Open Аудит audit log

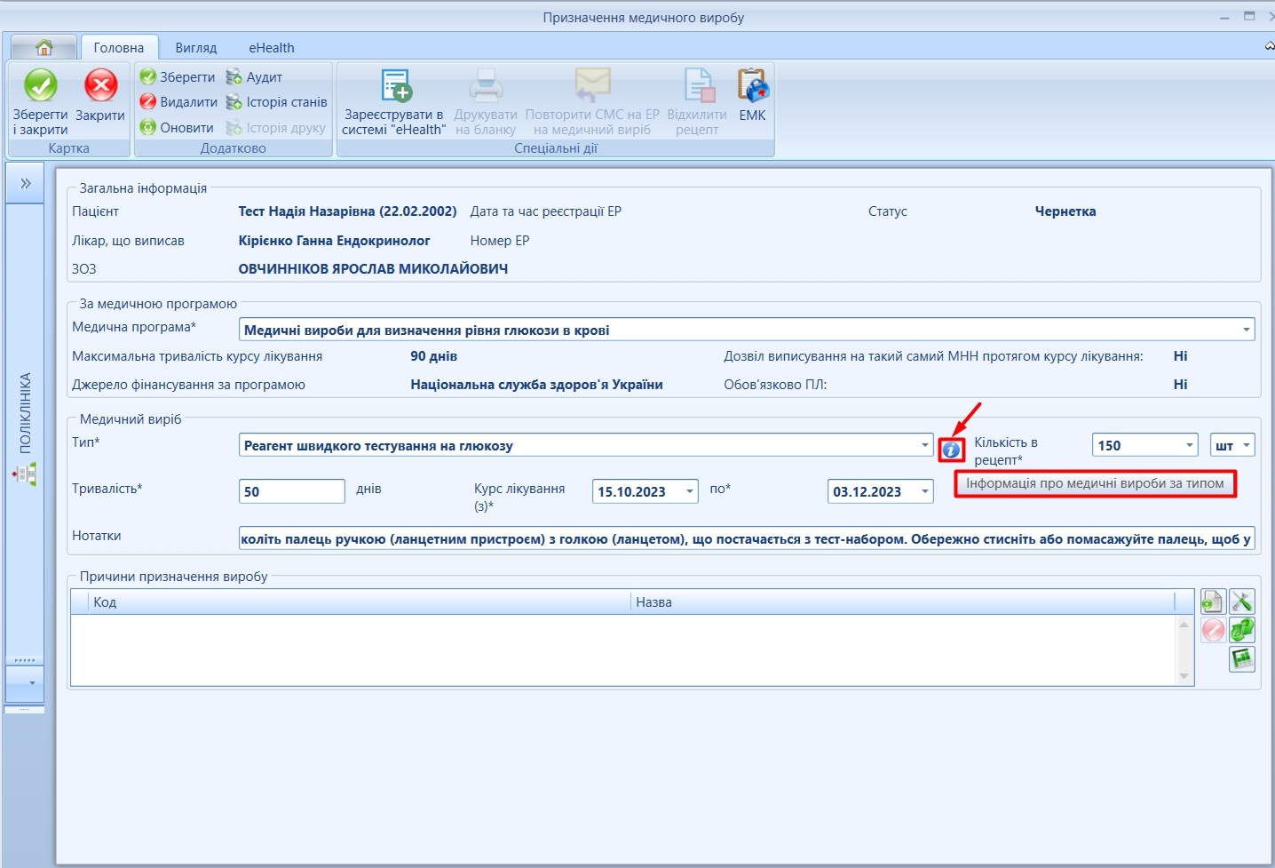tap(254, 77)
